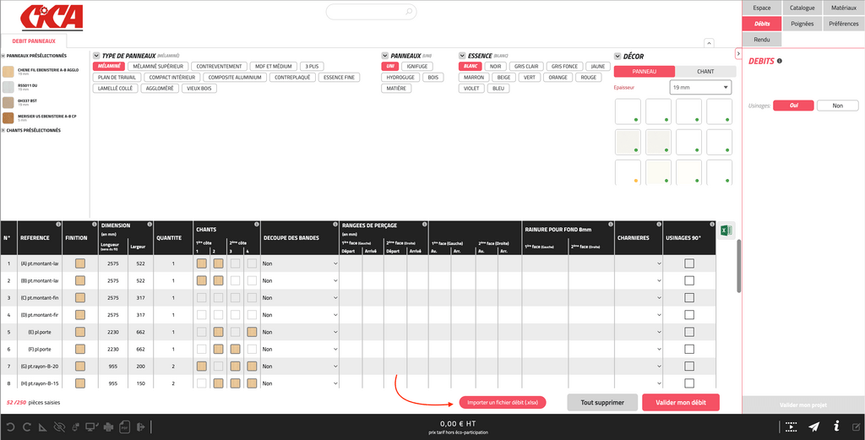The image size is (865, 440).
Task: Open the Matériaux tab
Action: [x=843, y=8]
